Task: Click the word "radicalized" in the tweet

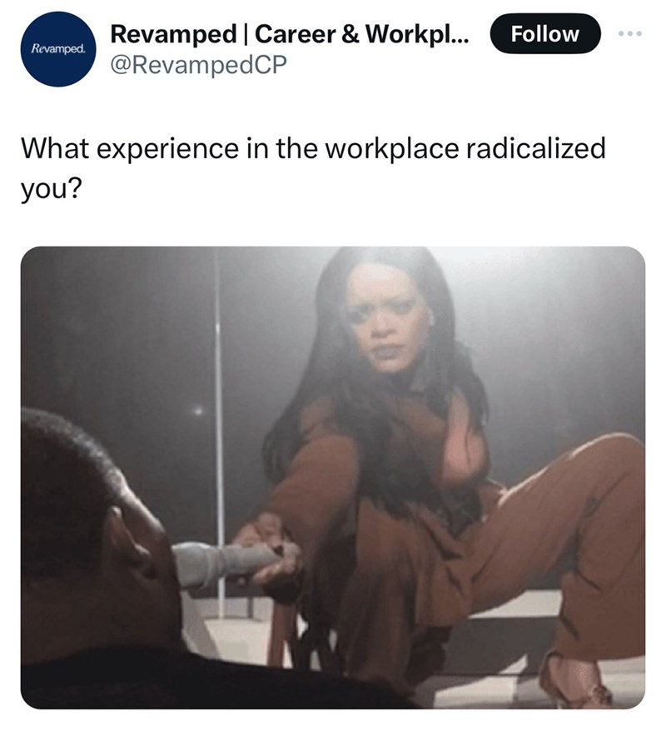Action: (x=535, y=148)
